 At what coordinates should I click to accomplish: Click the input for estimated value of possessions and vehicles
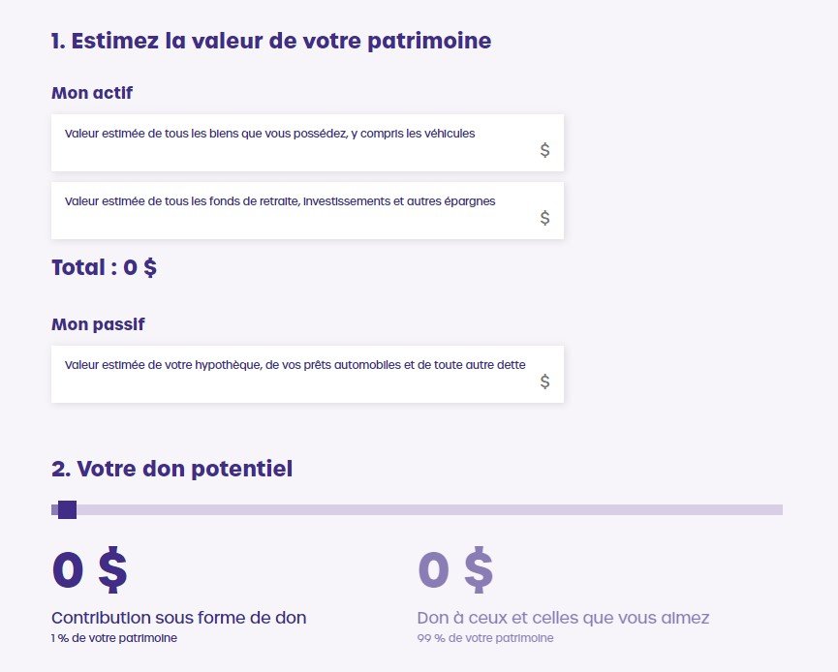(x=291, y=141)
